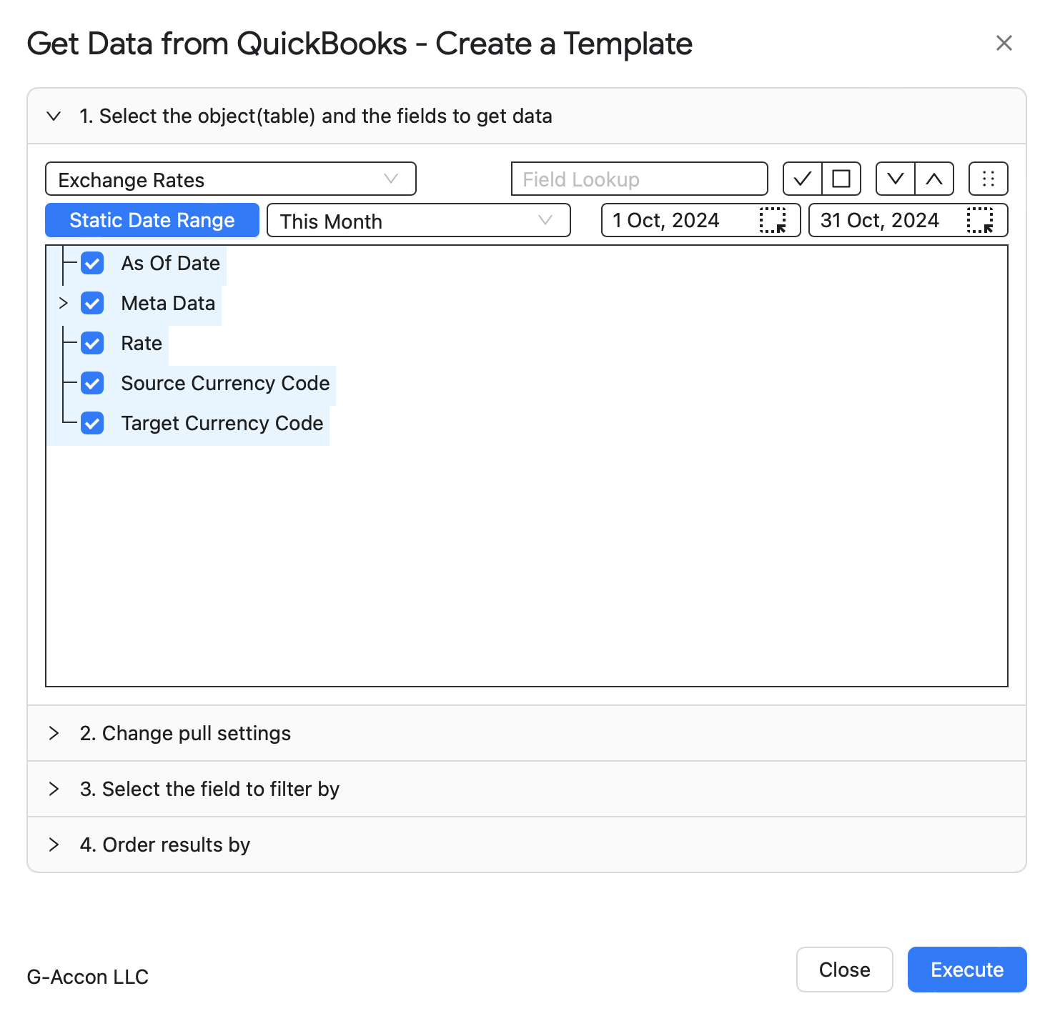Image resolution: width=1055 pixels, height=1016 pixels.
Task: Click the collapse all up-chevron icon
Action: (x=934, y=179)
